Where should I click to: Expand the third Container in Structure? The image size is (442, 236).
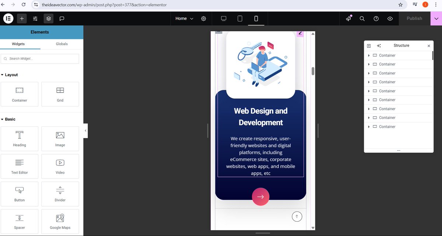click(x=369, y=73)
